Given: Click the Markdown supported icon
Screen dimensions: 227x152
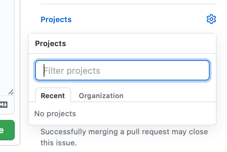Looking at the screenshot, I should 4,105.
